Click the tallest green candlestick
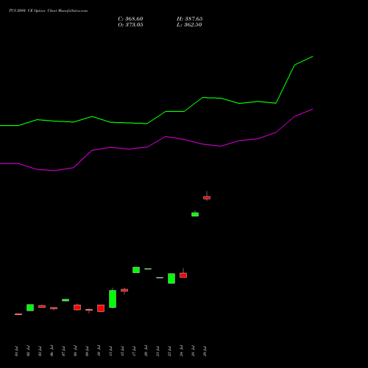The image size is (368, 368). tap(113, 299)
